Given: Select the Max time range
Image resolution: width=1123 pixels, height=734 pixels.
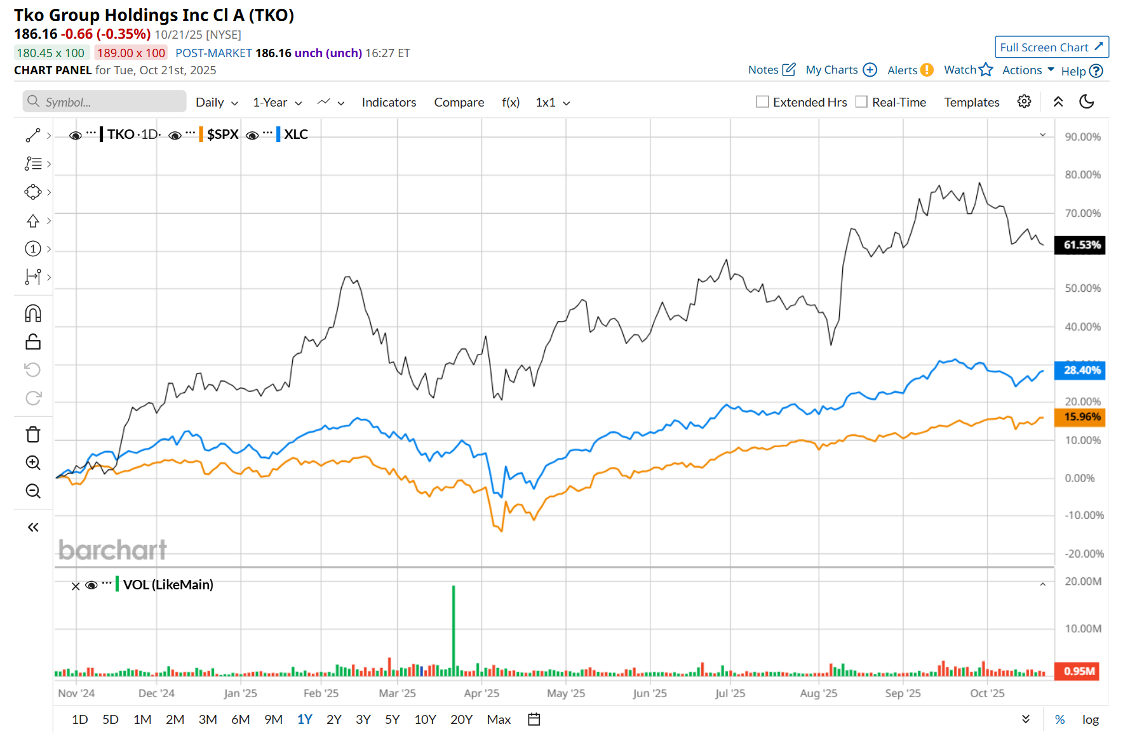Looking at the screenshot, I should 499,719.
